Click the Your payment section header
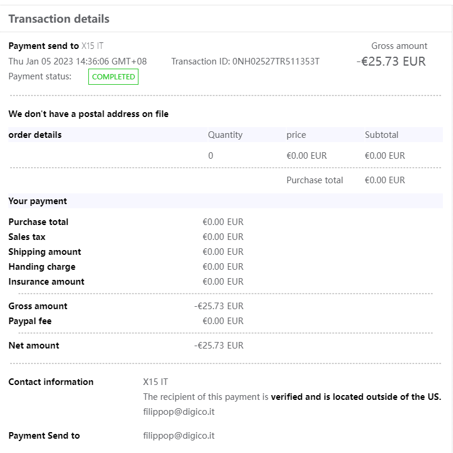Image resolution: width=453 pixels, height=453 pixels. 38,201
